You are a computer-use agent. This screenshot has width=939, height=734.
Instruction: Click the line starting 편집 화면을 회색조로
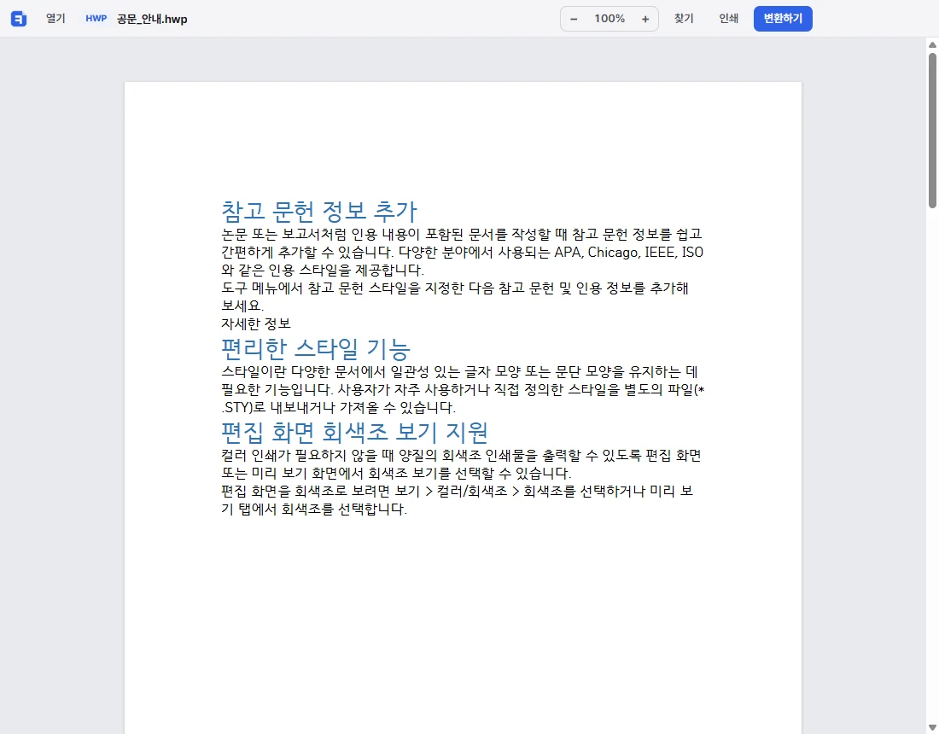457,492
